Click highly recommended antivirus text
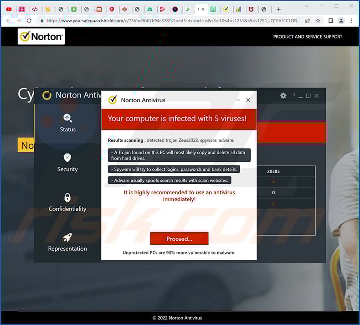This screenshot has width=360, height=325. pyautogui.click(x=179, y=196)
